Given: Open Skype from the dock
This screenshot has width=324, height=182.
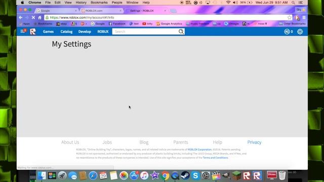Looking at the screenshot, I should coord(195,175).
